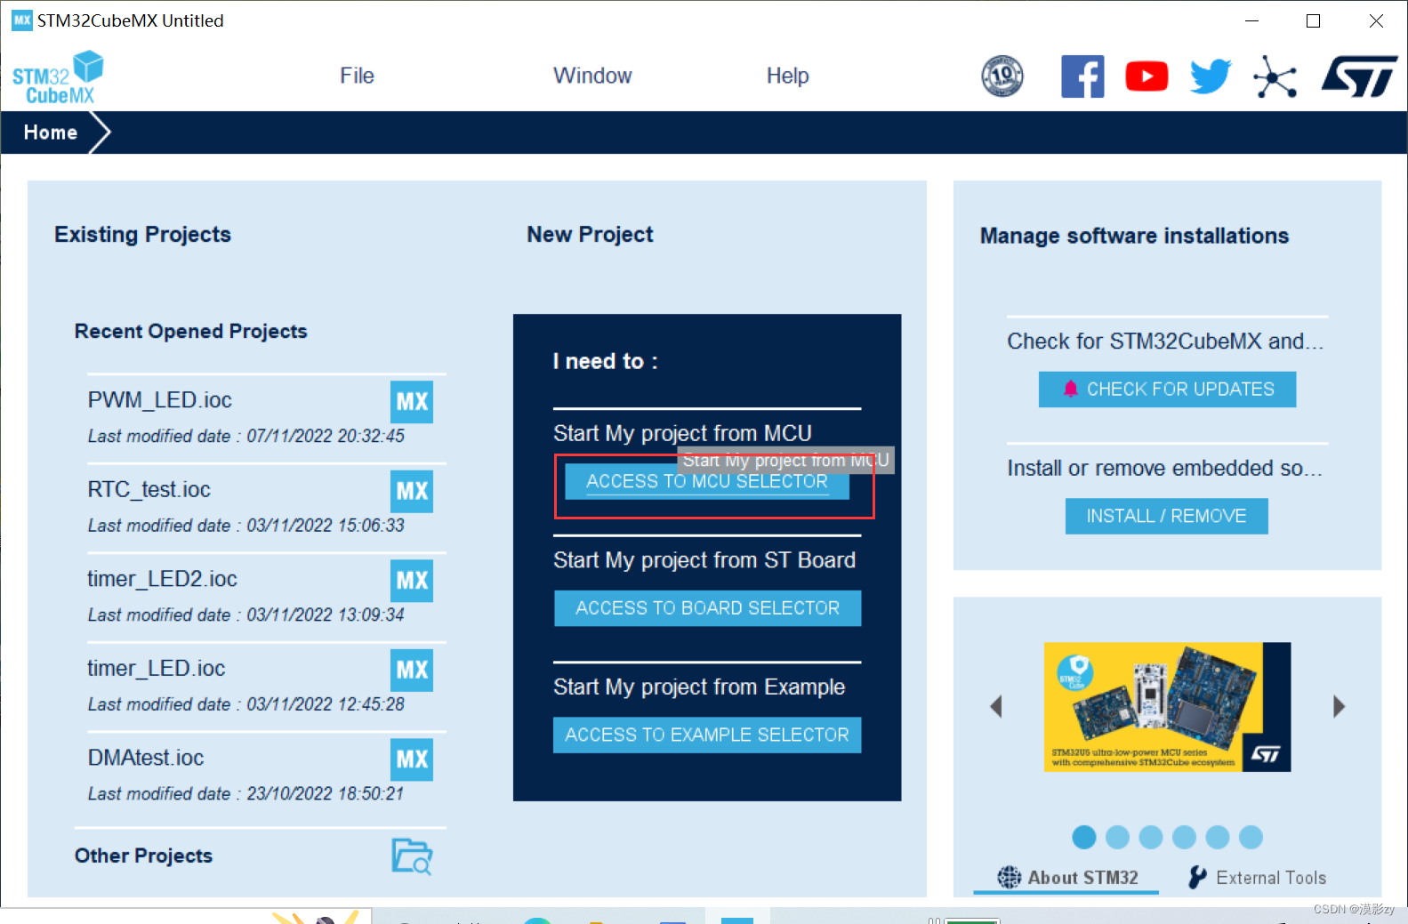Open the 10th anniversary badge icon
The width and height of the screenshot is (1408, 924).
(1002, 76)
